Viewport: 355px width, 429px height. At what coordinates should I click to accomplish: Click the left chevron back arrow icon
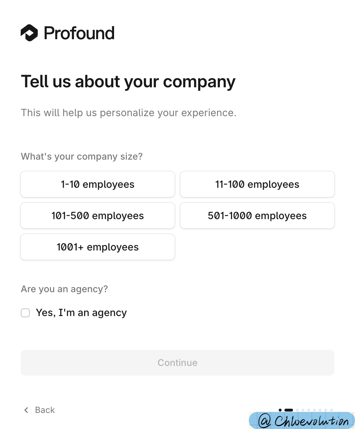tap(26, 410)
